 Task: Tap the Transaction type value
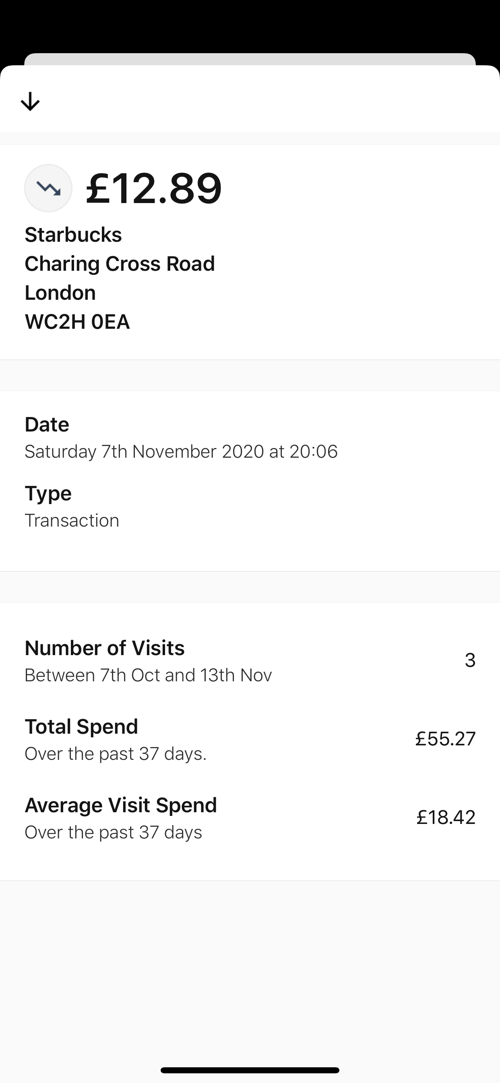[x=72, y=520]
